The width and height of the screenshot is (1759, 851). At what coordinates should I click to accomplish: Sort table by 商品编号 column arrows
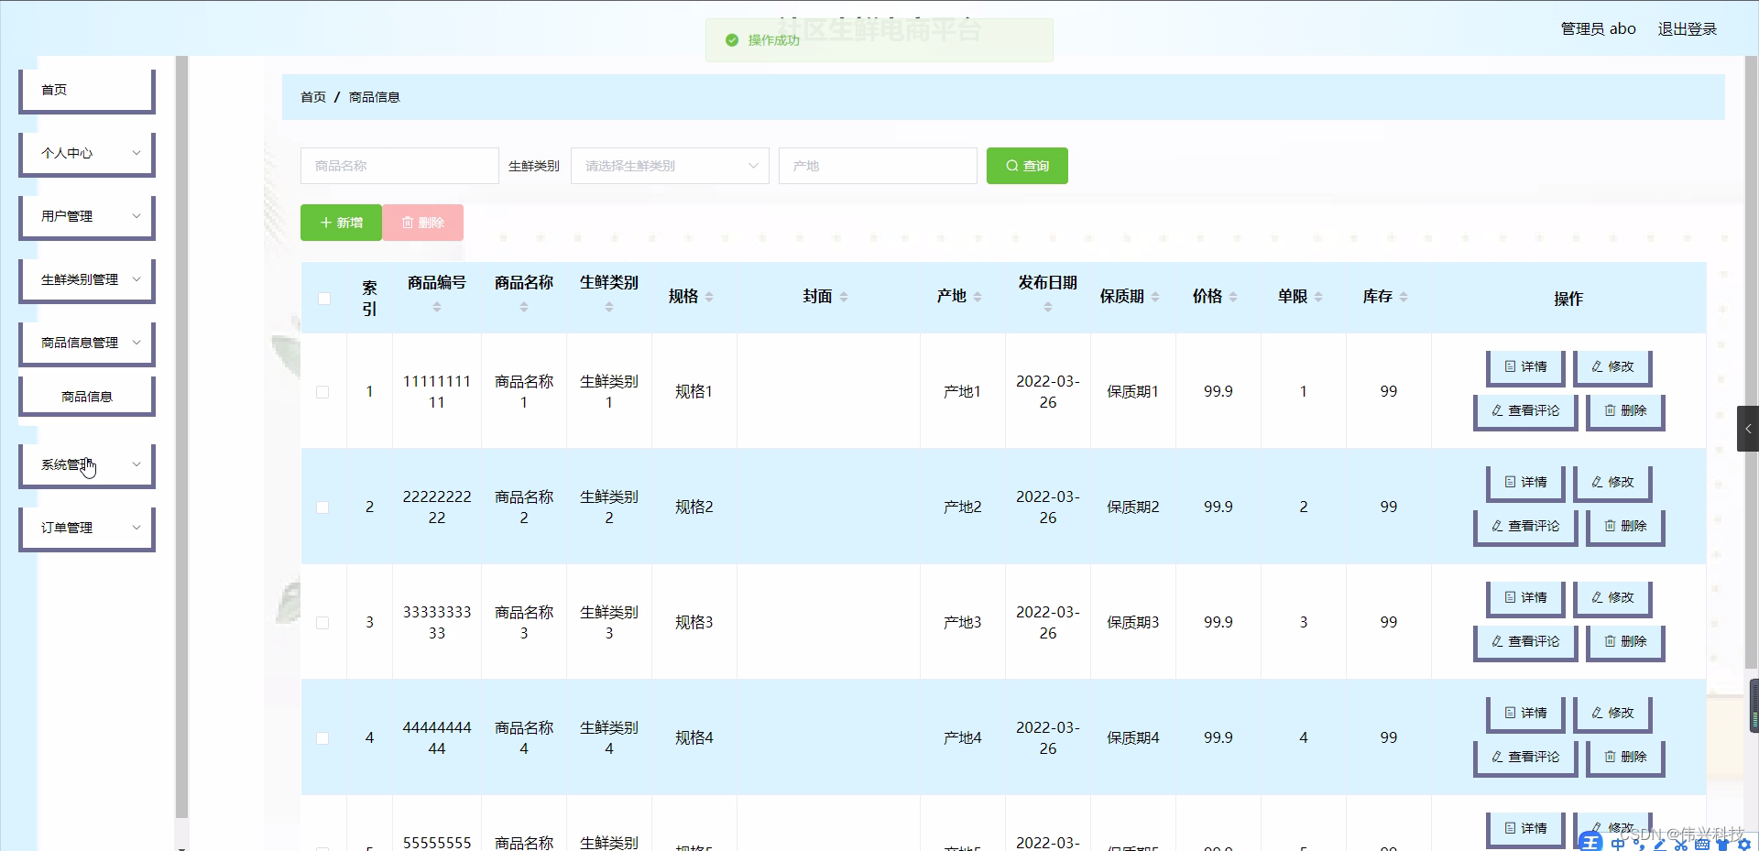[x=437, y=308]
